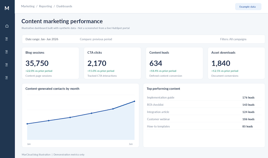
Task: Select the Blog sessions card title
Action: (35, 52)
